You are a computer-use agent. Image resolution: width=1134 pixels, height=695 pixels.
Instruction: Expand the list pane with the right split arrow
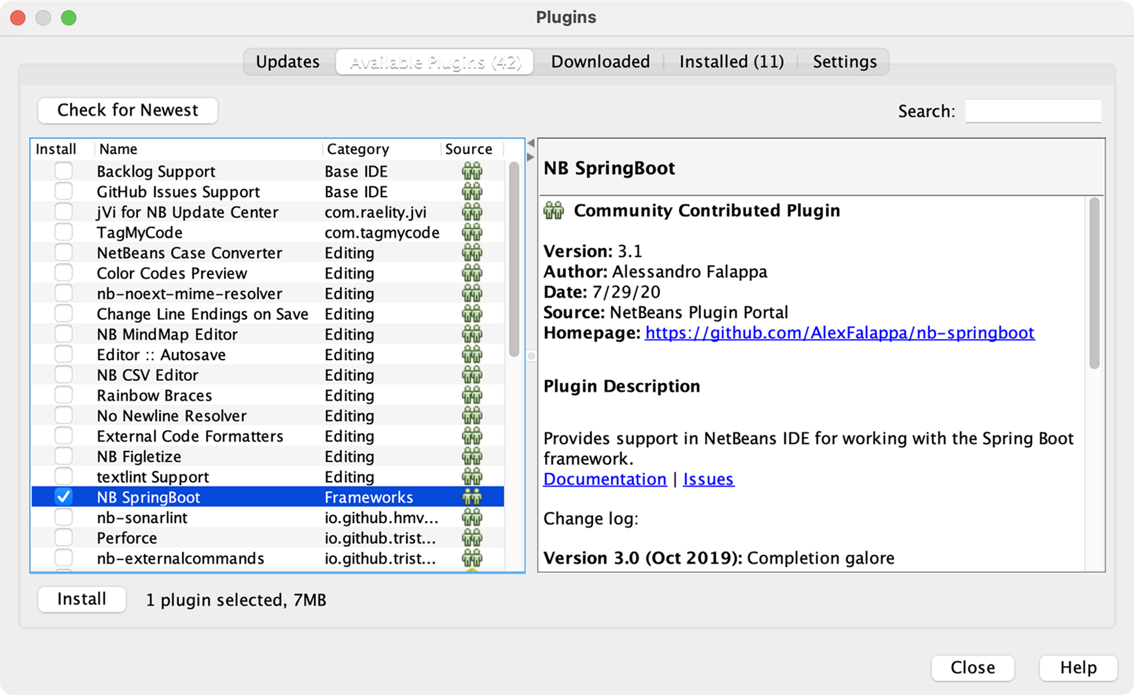pos(531,157)
